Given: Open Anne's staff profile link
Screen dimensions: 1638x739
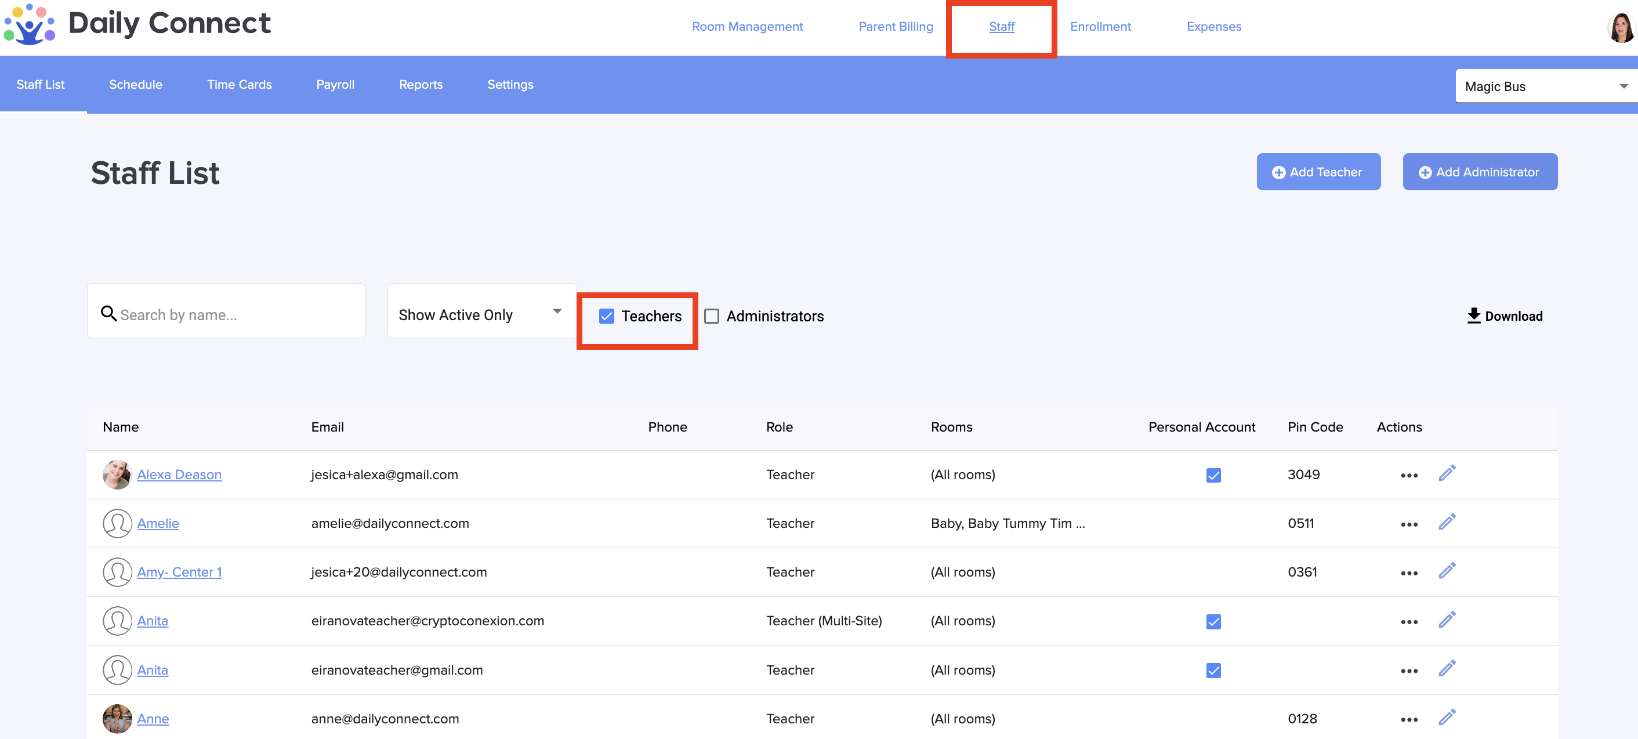Looking at the screenshot, I should (x=153, y=719).
